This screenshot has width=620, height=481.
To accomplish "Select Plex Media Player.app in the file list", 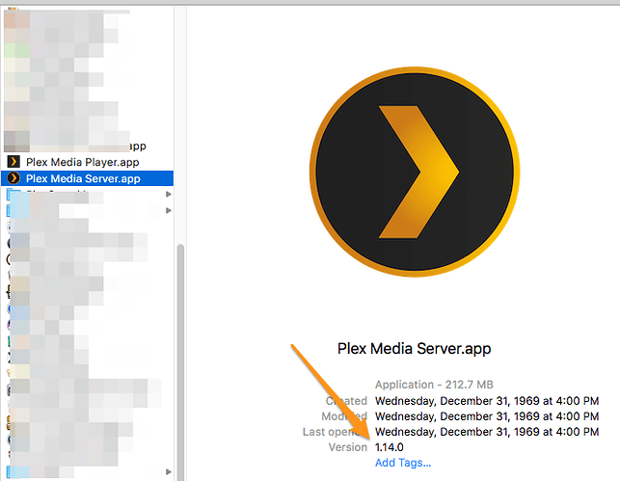I will 82,162.
